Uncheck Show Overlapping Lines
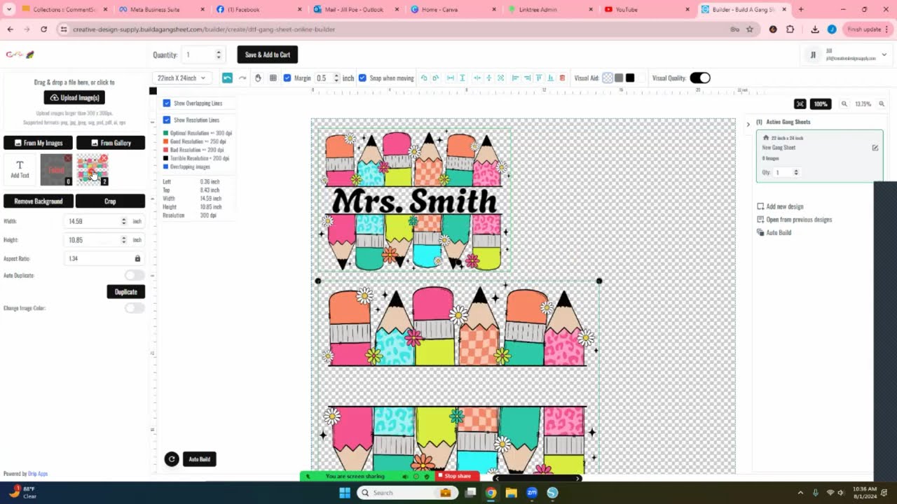Viewport: 897px width, 504px height. click(167, 103)
